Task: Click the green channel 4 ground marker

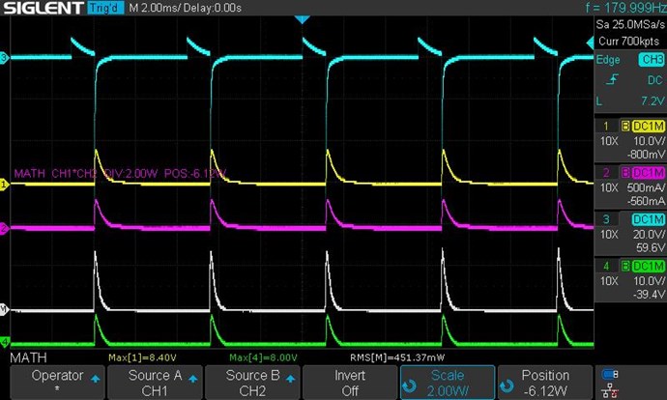Action: [4, 341]
